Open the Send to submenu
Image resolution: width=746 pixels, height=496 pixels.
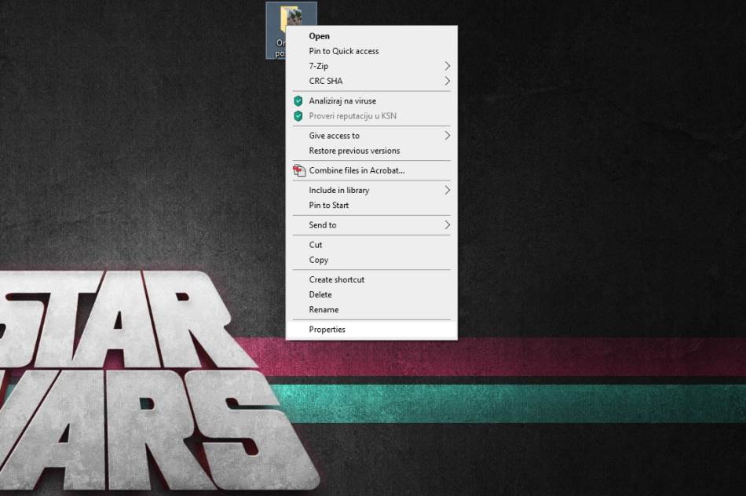(448, 225)
